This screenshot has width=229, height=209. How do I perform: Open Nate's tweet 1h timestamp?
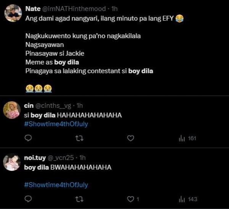point(114,9)
